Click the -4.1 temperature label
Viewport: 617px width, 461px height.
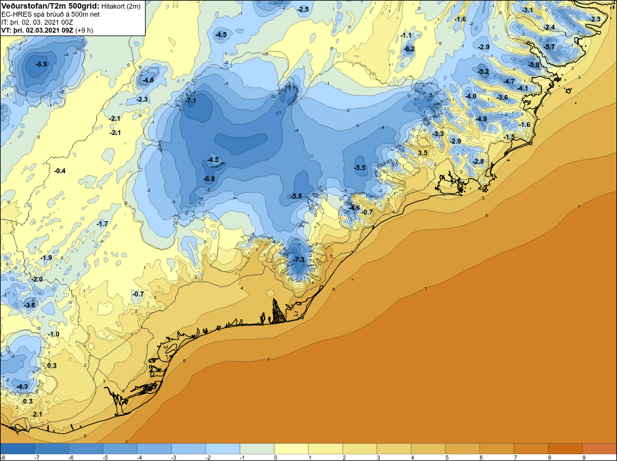tap(523, 88)
